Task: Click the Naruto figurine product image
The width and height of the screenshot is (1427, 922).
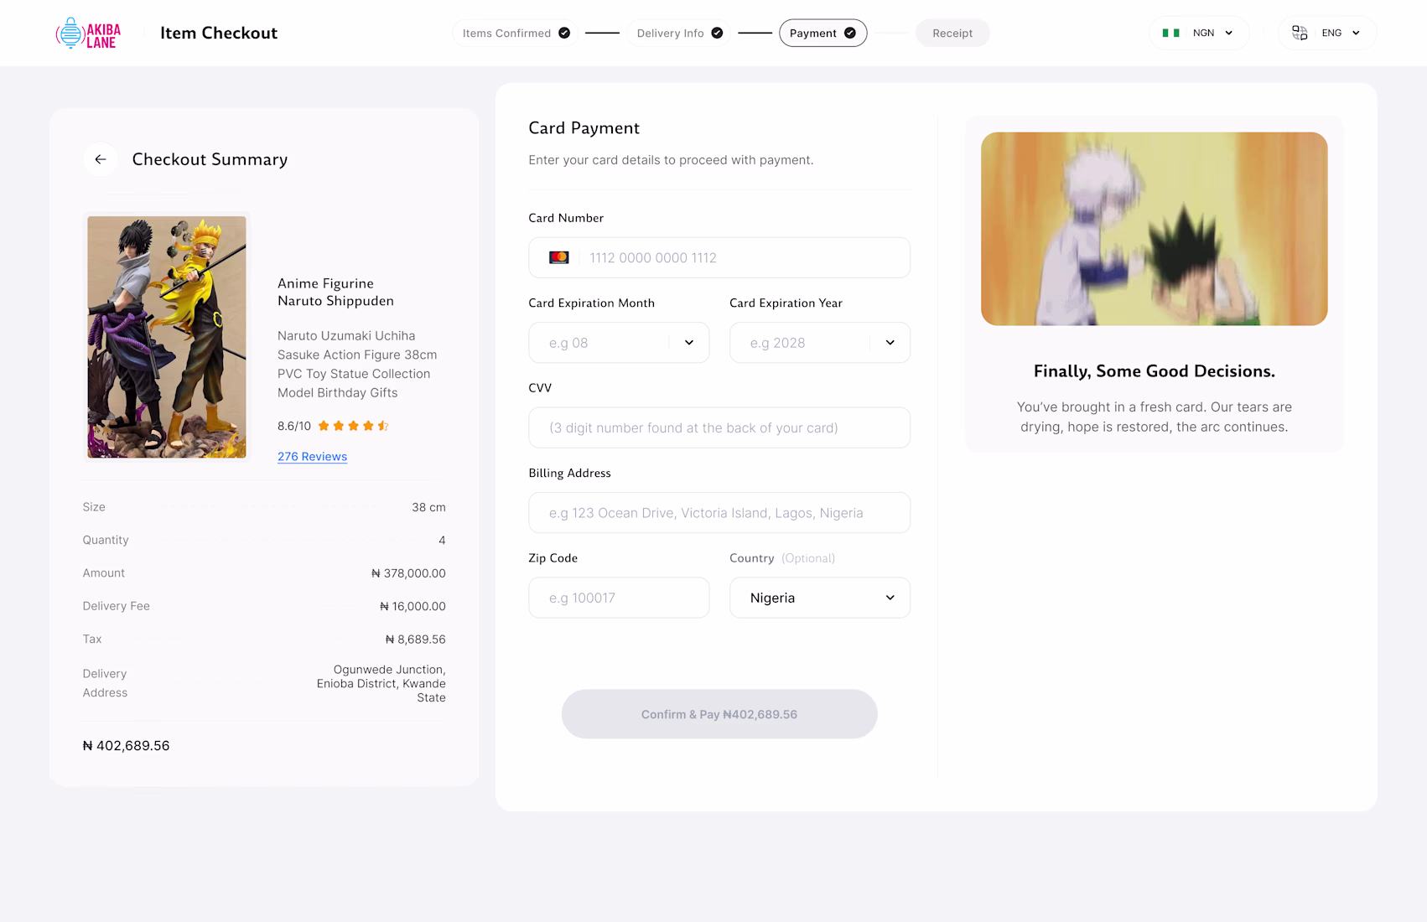Action: (x=167, y=337)
